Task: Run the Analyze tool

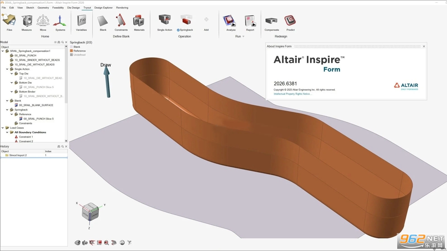Action: click(x=230, y=20)
